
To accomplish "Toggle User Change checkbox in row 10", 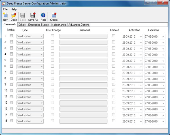I will point(52,90).
